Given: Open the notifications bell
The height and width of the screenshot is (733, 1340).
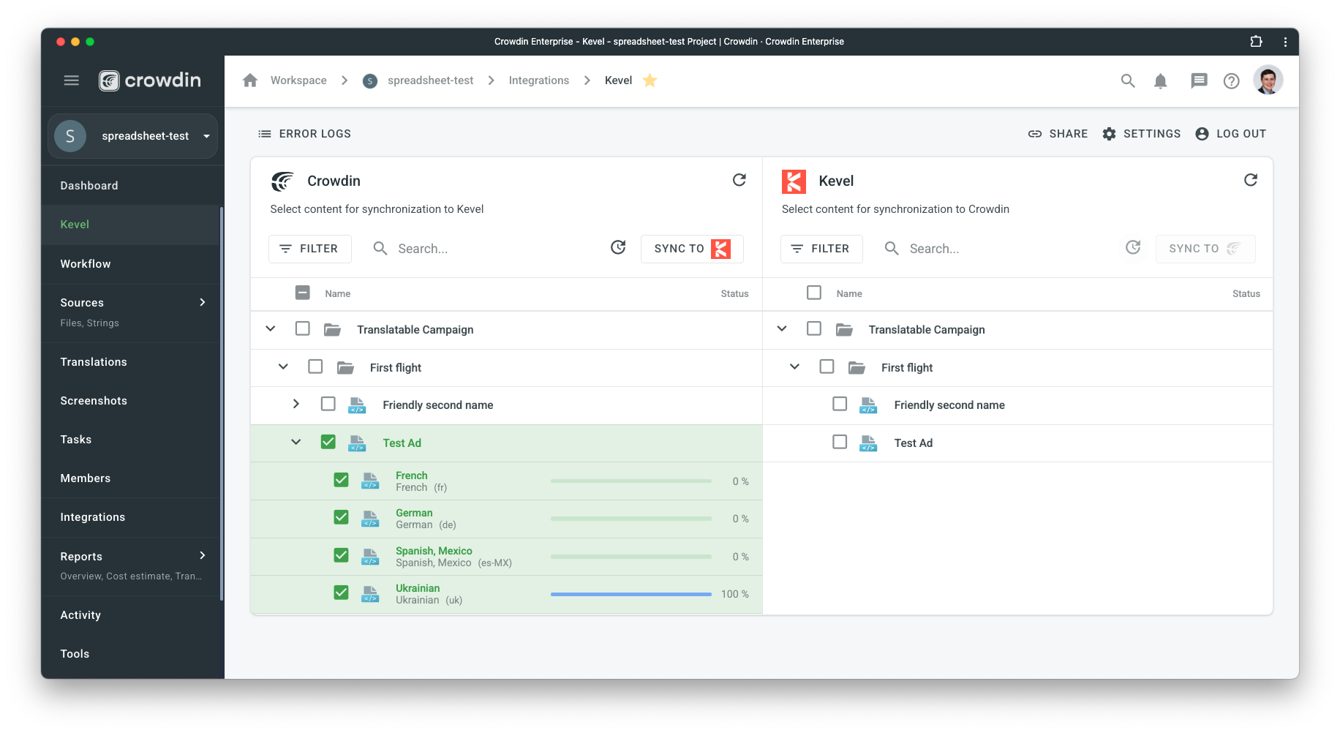Looking at the screenshot, I should point(1161,81).
